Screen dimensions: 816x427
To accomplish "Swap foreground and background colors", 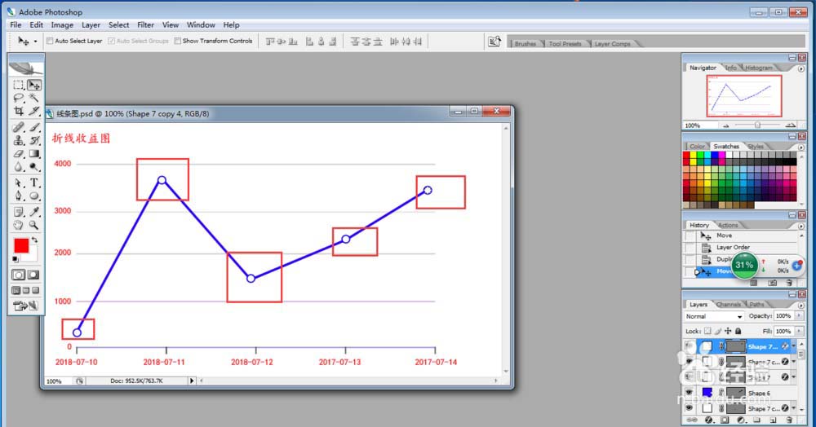I will (x=34, y=240).
